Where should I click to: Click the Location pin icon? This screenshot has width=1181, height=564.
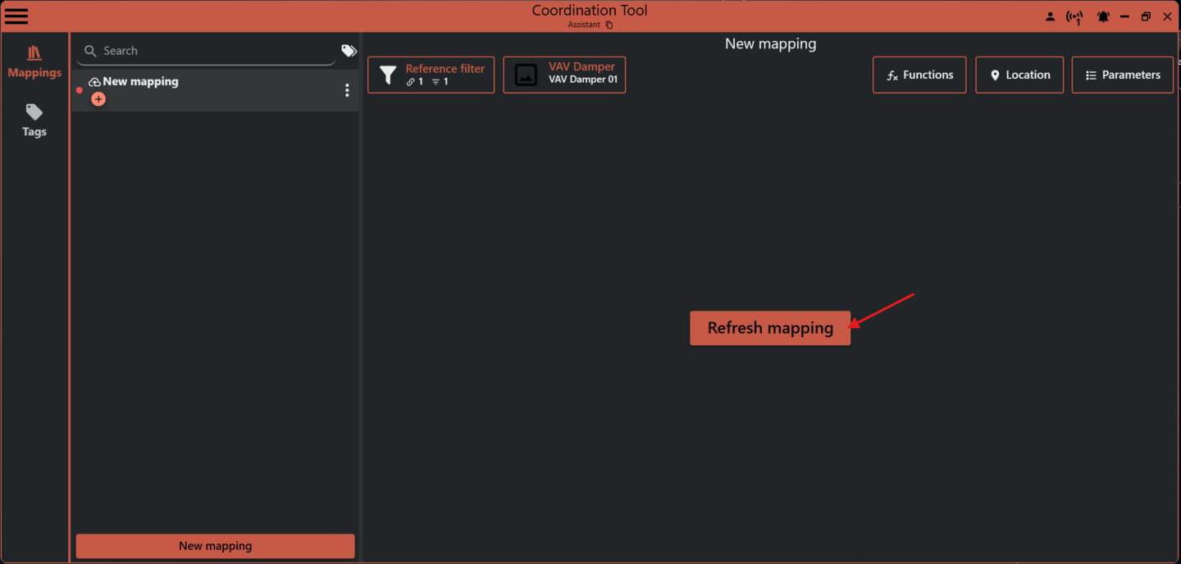pyautogui.click(x=996, y=75)
